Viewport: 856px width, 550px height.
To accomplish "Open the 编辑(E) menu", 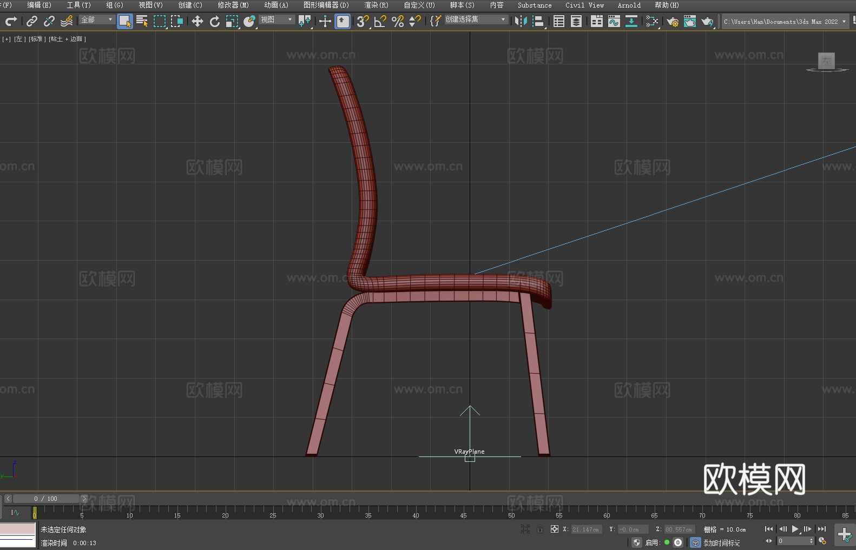I will click(39, 5).
